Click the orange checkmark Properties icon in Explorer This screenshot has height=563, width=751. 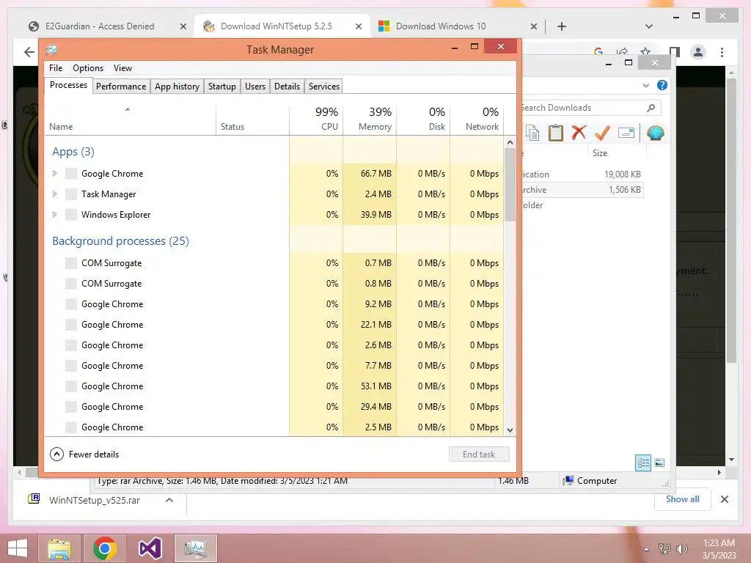coord(602,133)
